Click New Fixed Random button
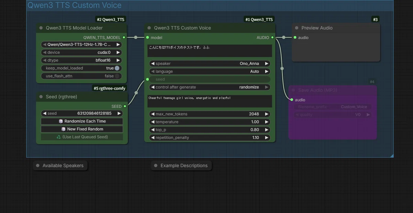The width and height of the screenshot is (413, 213). click(x=82, y=129)
